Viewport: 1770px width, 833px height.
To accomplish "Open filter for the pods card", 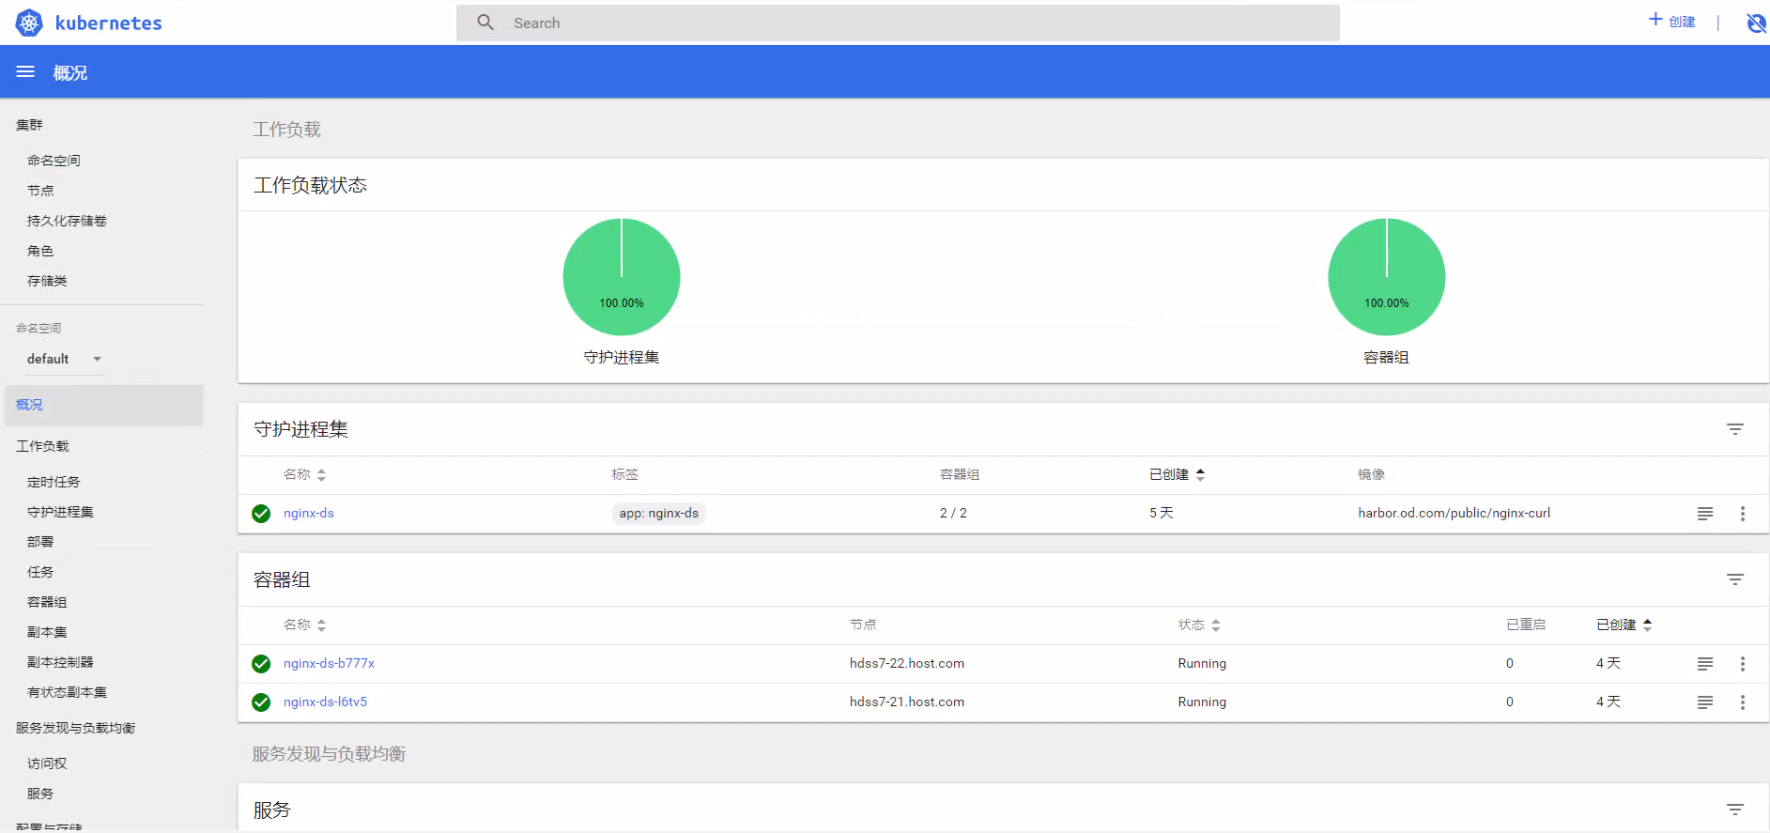I will pos(1735,579).
